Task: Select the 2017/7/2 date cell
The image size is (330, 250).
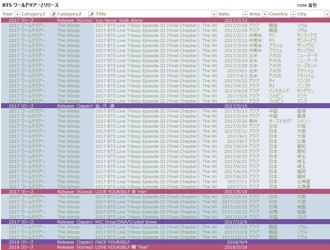Action: tap(237, 186)
